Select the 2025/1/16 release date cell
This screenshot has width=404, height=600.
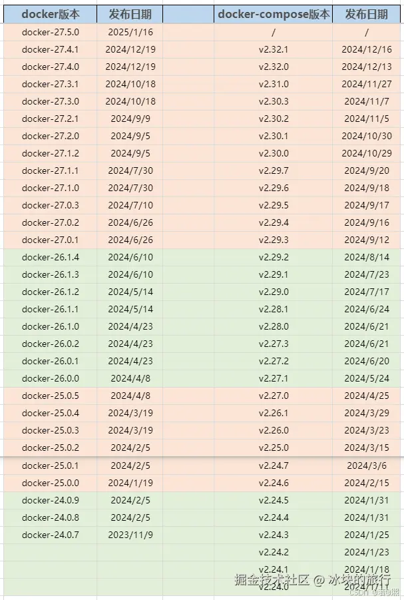coord(130,32)
